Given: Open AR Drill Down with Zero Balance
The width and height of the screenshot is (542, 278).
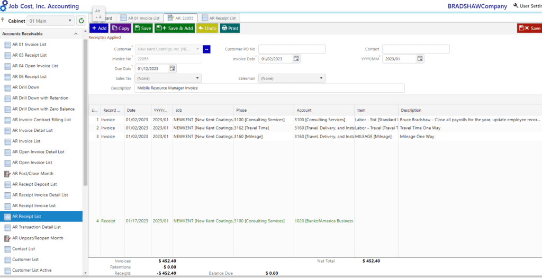Looking at the screenshot, I should pyautogui.click(x=43, y=109).
